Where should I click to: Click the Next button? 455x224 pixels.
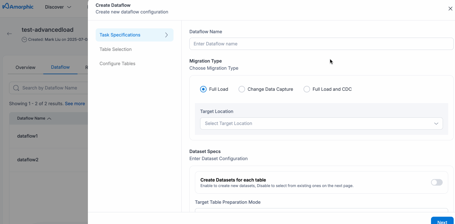(442, 222)
